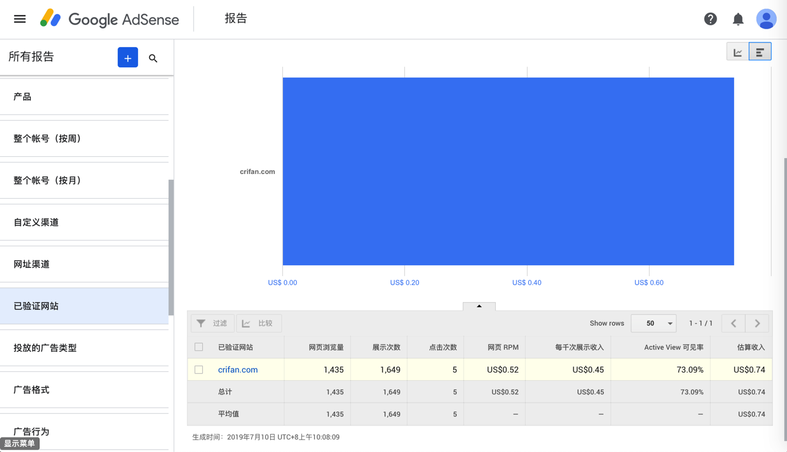
Task: Open the 投放的广告类型 report
Action: (x=85, y=348)
